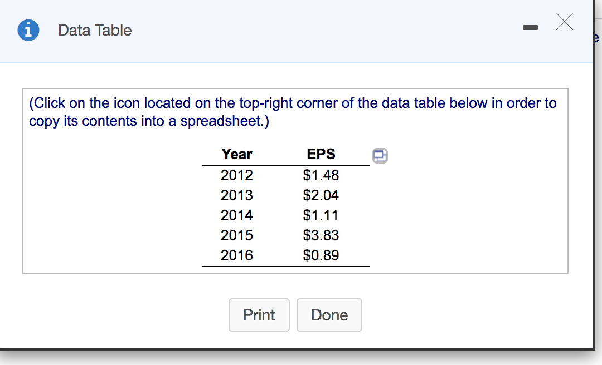Click the 2013 year cell
602x365 pixels.
[x=237, y=195]
